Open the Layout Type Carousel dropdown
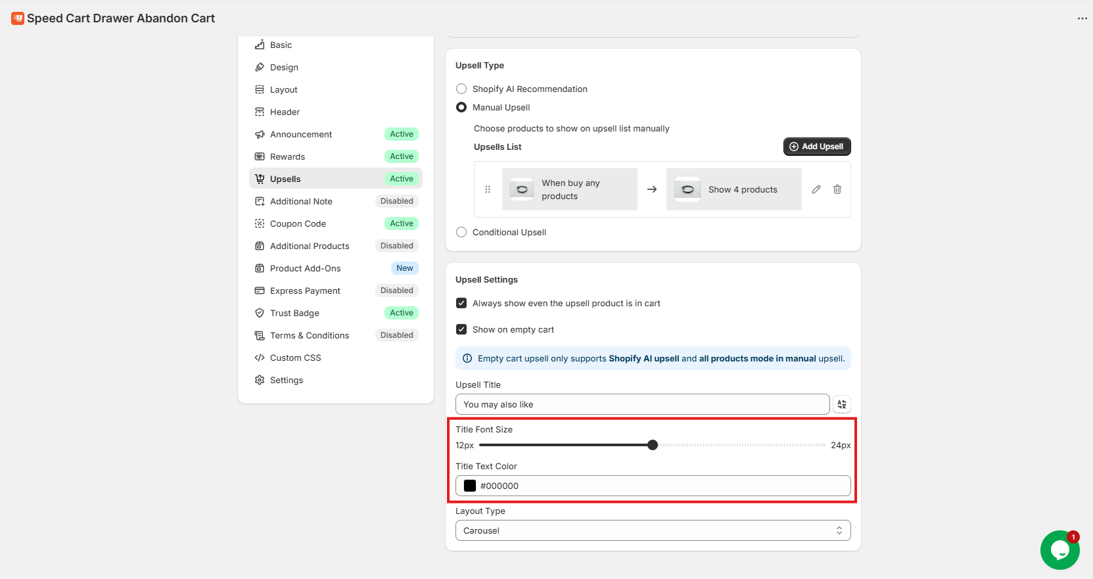 [653, 530]
